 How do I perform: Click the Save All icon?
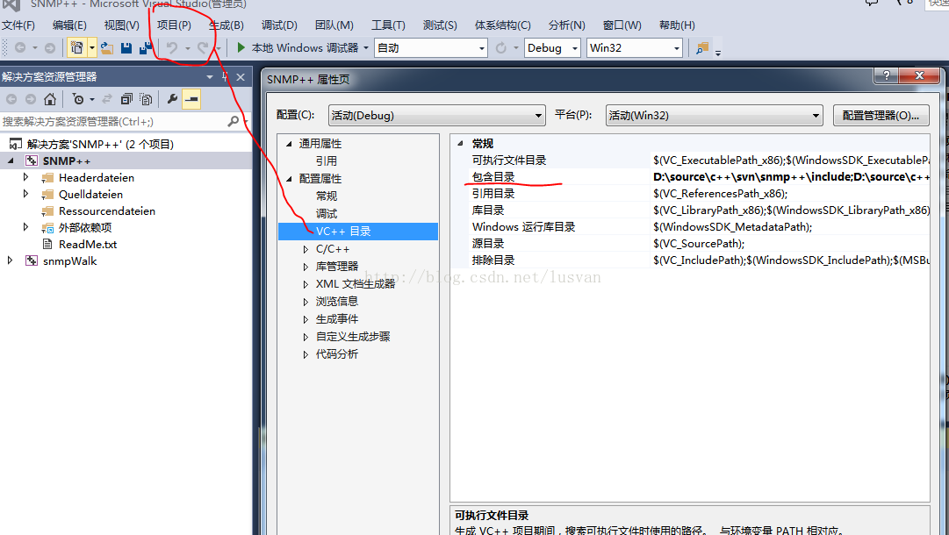(x=145, y=47)
